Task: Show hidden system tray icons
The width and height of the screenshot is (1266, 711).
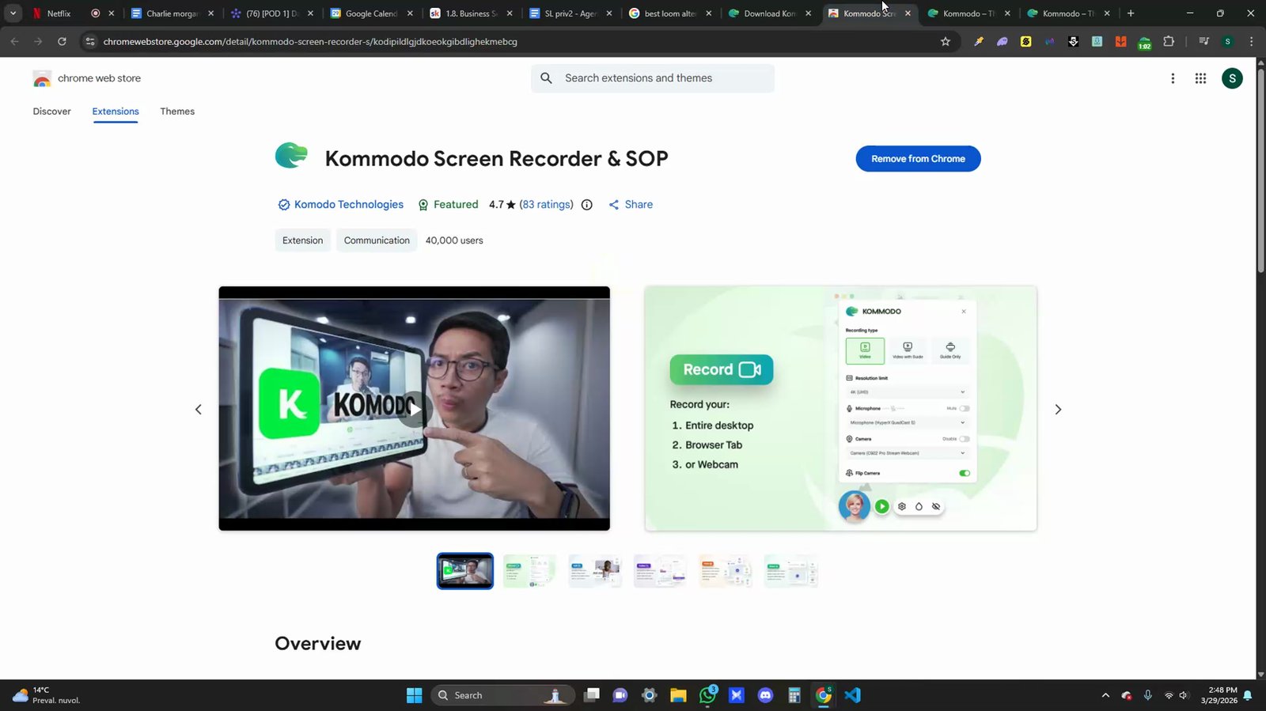Action: click(1105, 695)
